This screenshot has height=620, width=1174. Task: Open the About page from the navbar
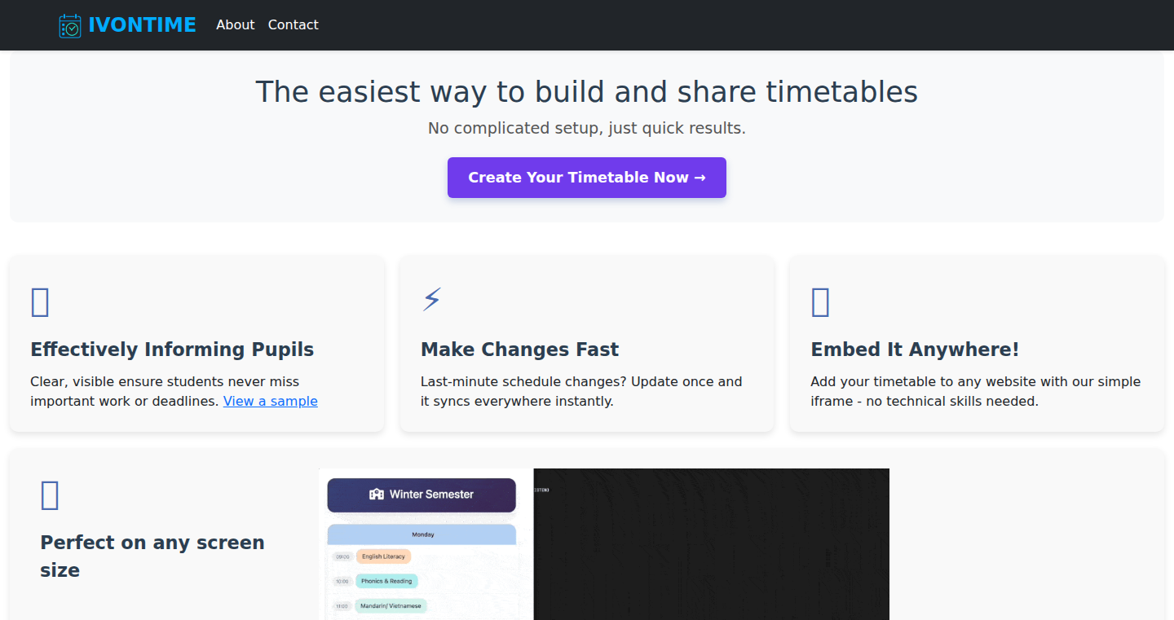[x=236, y=25]
